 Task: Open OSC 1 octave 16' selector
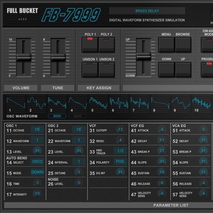tap(37, 130)
